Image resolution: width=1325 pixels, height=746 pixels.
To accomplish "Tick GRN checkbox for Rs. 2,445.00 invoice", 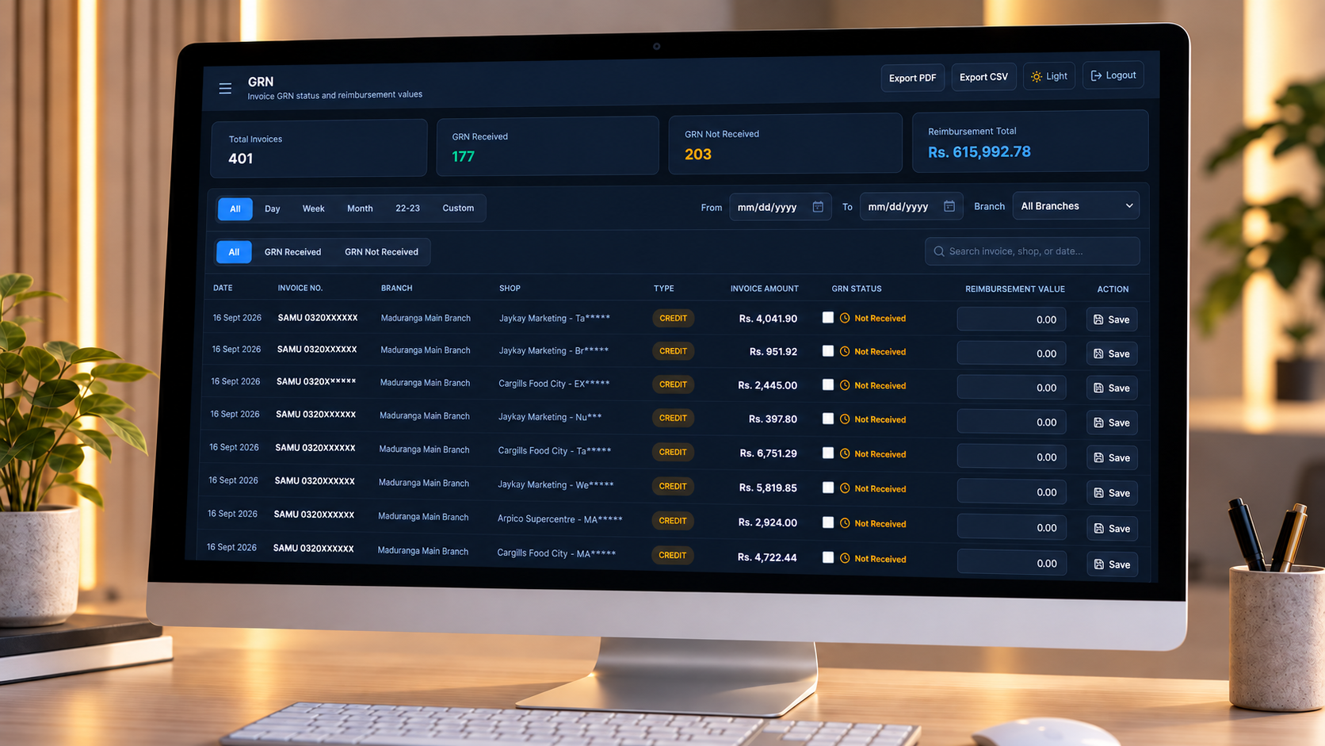I will [x=828, y=384].
